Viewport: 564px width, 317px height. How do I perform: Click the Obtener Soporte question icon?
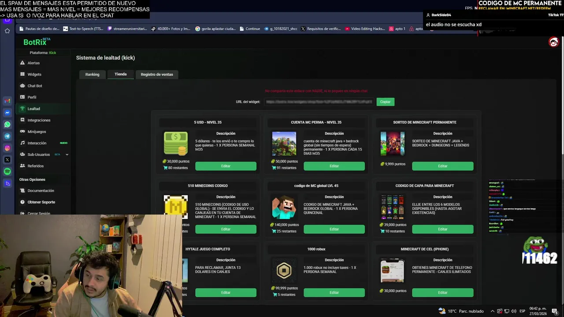tap(22, 202)
